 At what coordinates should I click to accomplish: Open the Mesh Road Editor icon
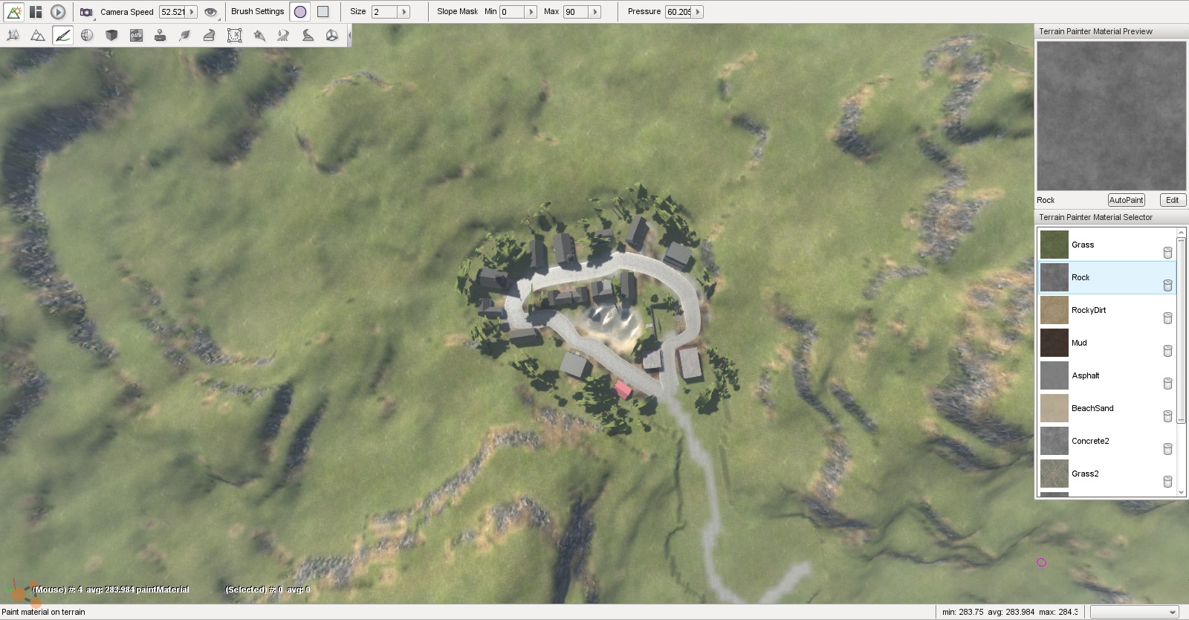pyautogui.click(x=209, y=35)
